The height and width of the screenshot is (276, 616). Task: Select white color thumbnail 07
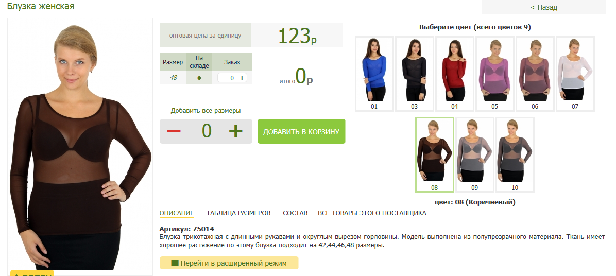point(575,74)
